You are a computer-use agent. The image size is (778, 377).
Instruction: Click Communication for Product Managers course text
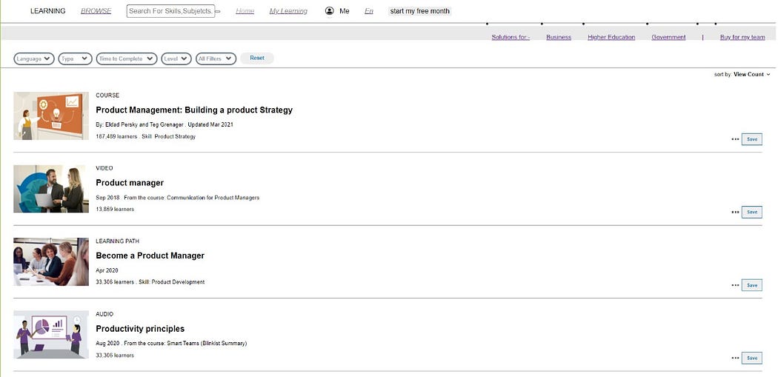tap(213, 198)
